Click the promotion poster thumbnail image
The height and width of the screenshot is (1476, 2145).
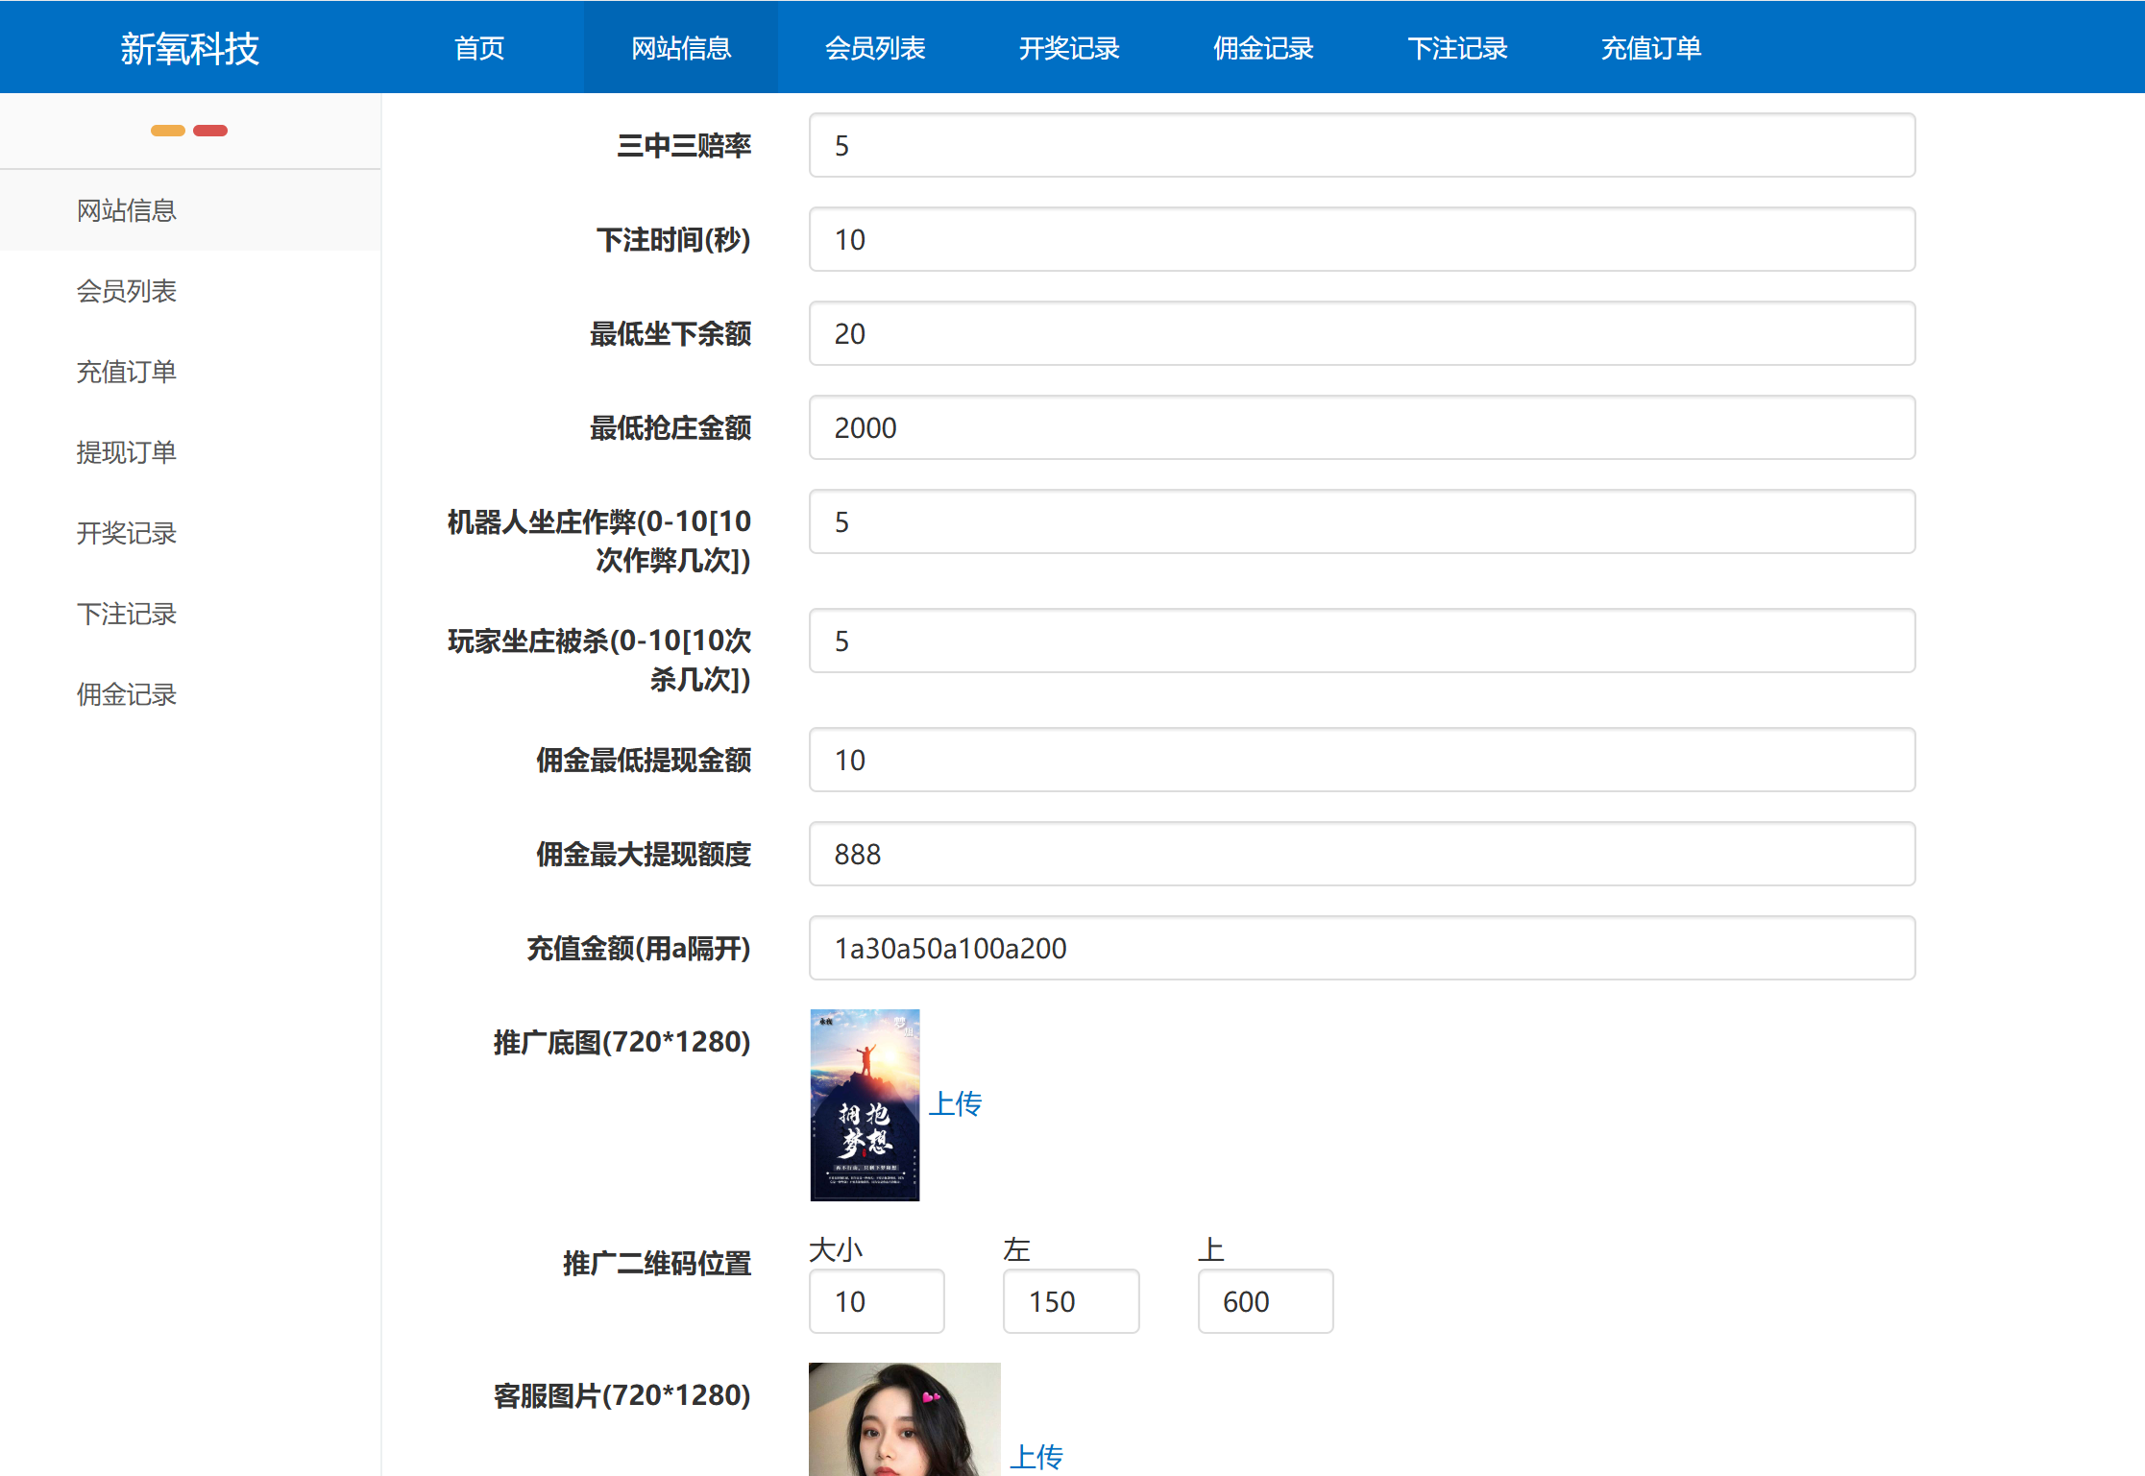865,1104
